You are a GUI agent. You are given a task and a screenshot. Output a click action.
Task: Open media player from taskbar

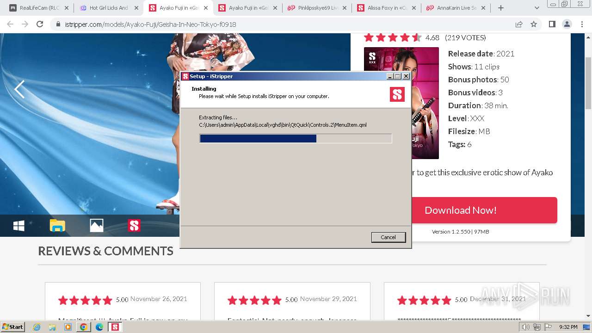coord(68,327)
